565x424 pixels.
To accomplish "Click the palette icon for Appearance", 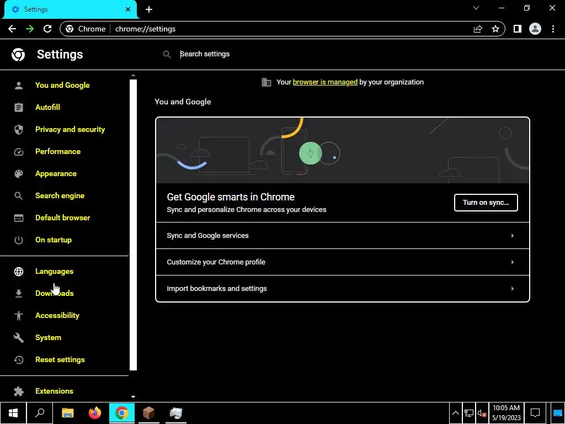I will [19, 174].
